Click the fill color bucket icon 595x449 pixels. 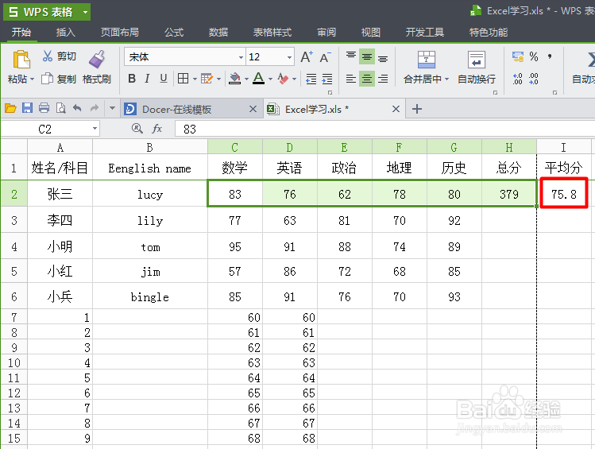(x=235, y=79)
